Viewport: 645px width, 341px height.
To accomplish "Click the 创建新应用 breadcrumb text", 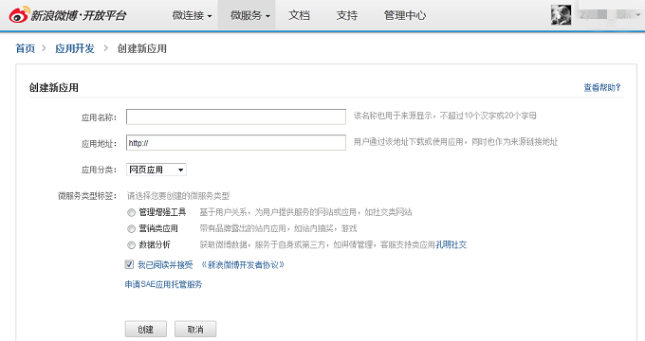I will pos(142,48).
